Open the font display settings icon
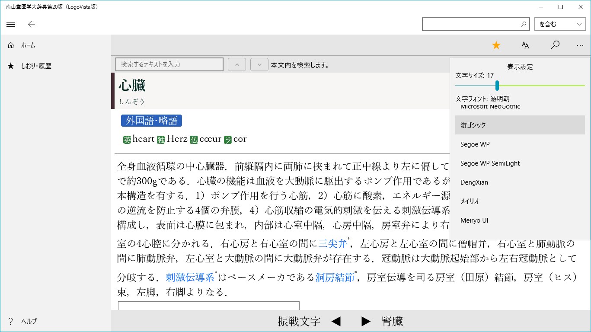 tap(525, 45)
